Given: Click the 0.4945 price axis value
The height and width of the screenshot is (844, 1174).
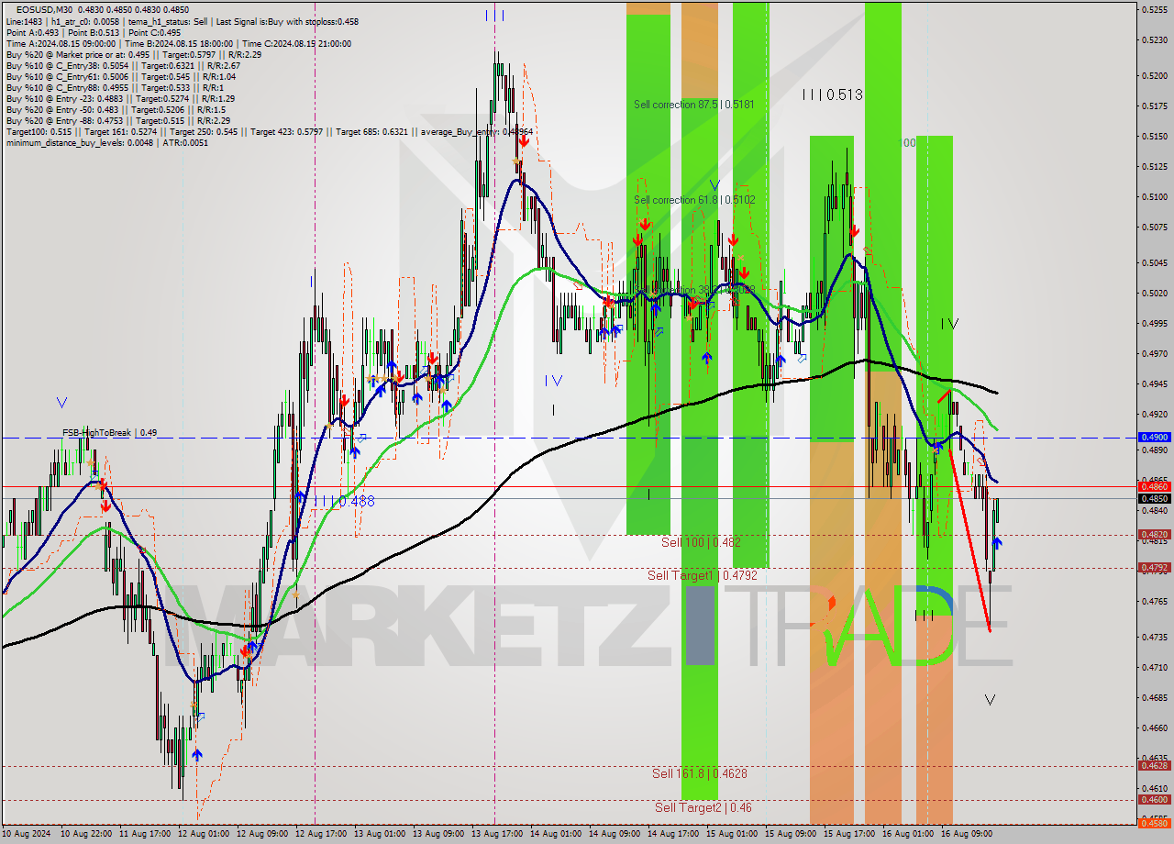Looking at the screenshot, I should click(1155, 383).
